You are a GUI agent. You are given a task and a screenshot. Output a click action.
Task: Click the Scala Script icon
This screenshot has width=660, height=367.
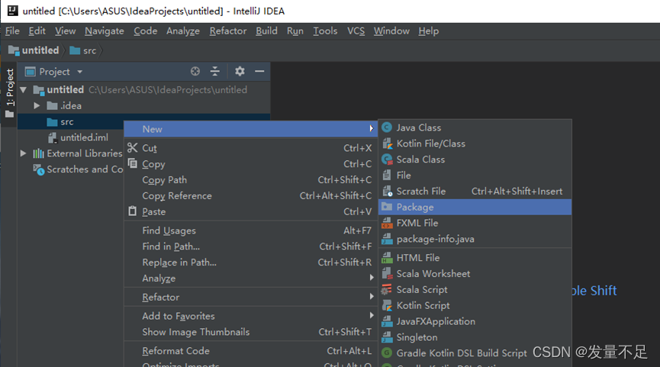[386, 290]
